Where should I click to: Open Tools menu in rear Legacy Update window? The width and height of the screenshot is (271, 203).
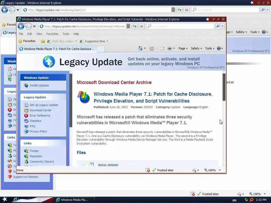click(255, 32)
